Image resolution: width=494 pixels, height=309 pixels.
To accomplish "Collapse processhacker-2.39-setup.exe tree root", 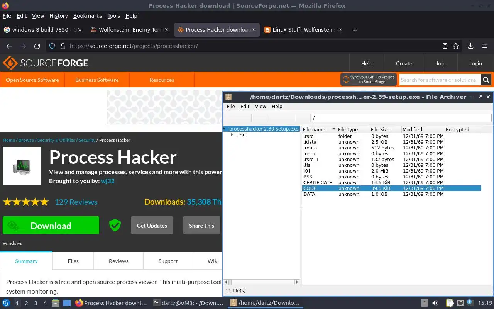I will [225, 129].
